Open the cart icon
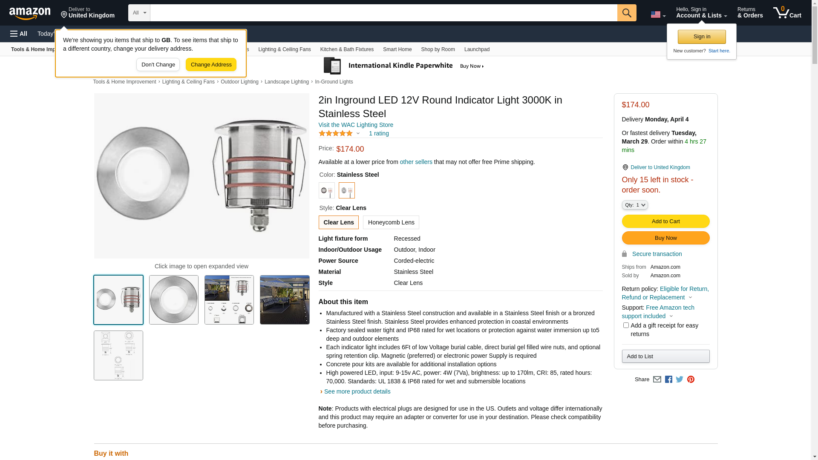This screenshot has height=460, width=818. tap(787, 13)
